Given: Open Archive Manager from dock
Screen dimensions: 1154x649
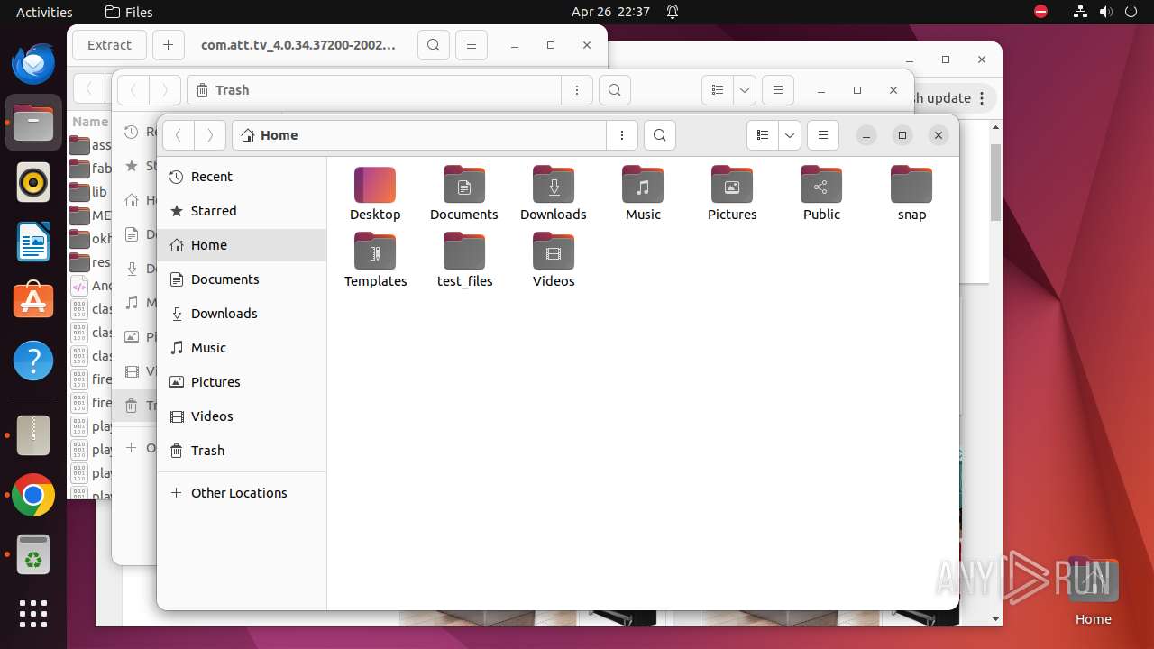Looking at the screenshot, I should (33, 435).
